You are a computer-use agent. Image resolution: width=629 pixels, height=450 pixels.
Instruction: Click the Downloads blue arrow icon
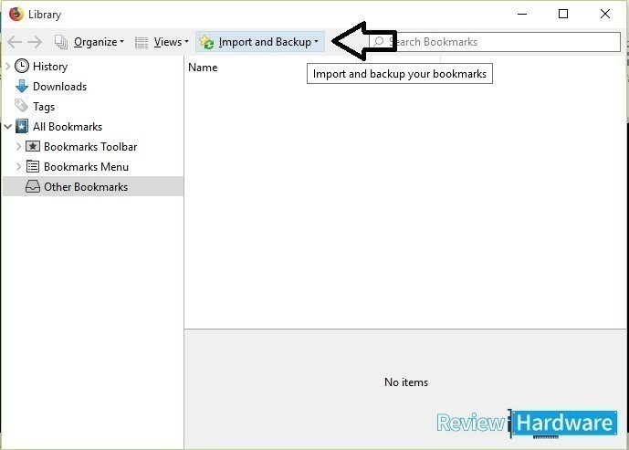[x=22, y=86]
